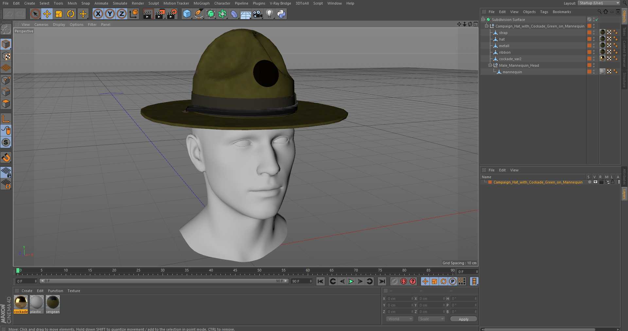Add a deformer object
The image size is (628, 331).
click(234, 14)
